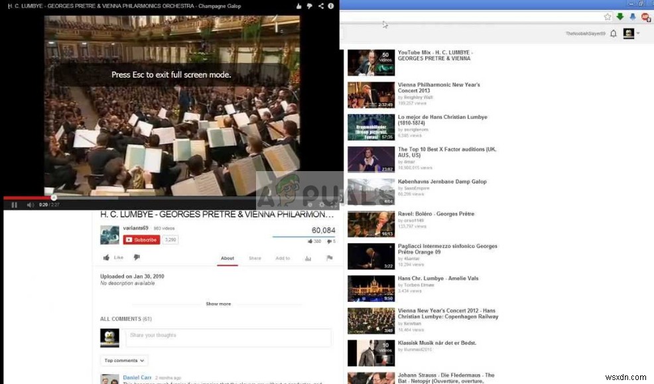Expand Show more in the description
Image resolution: width=654 pixels, height=384 pixels.
pos(218,303)
